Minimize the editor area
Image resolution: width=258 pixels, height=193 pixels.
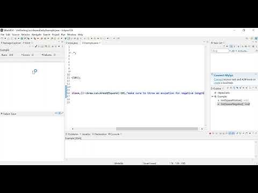click(204, 42)
